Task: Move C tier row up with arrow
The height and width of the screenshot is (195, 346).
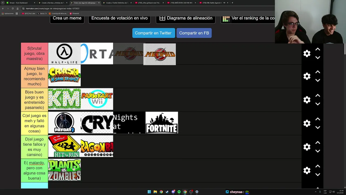Action: tap(318, 119)
